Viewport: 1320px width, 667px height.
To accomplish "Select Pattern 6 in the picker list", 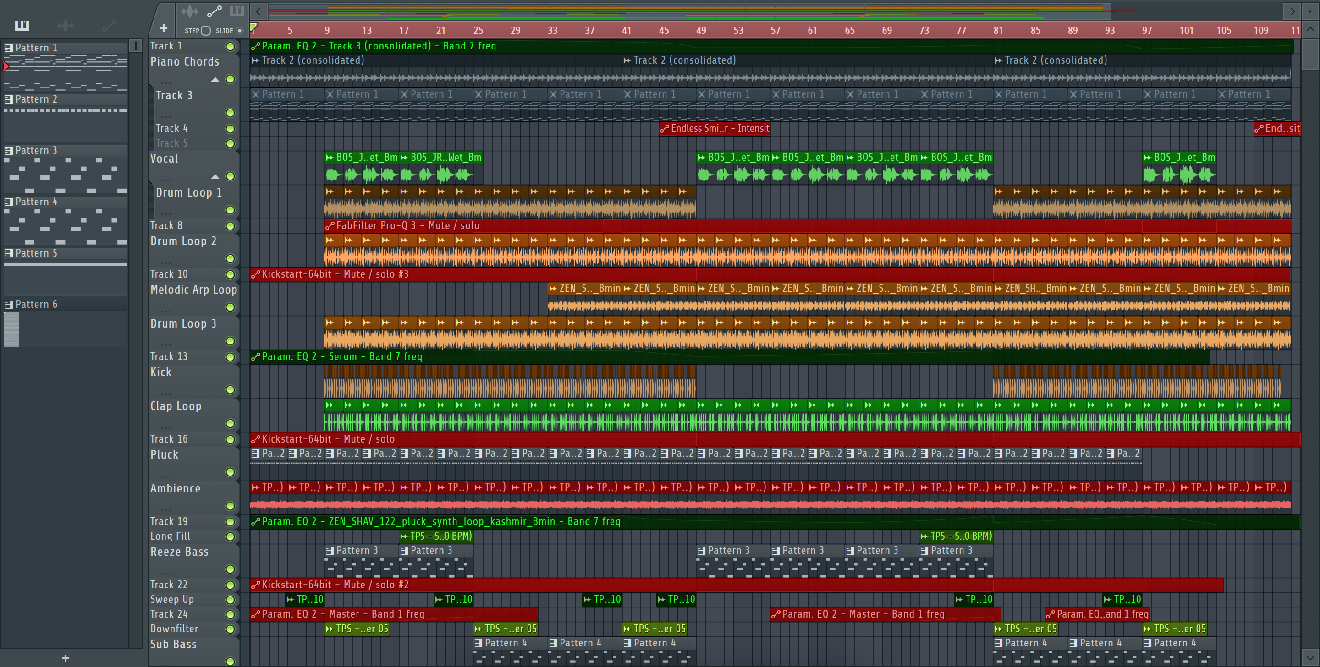I will point(36,304).
